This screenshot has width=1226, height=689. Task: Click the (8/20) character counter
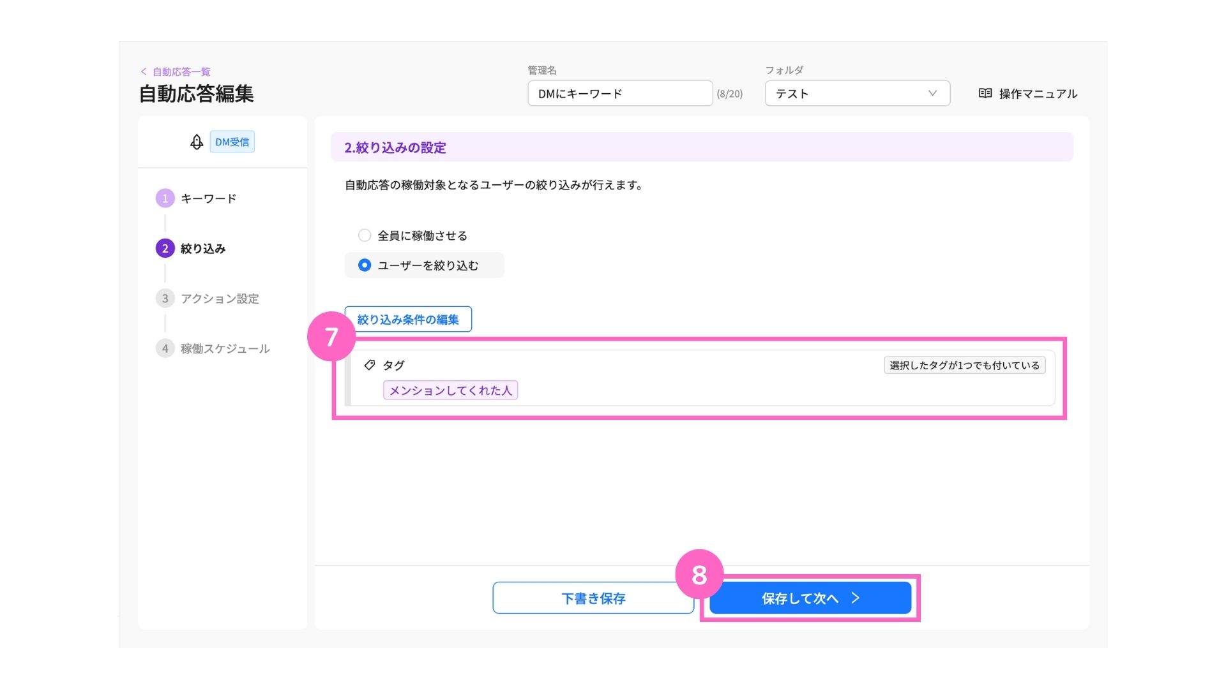pos(729,94)
